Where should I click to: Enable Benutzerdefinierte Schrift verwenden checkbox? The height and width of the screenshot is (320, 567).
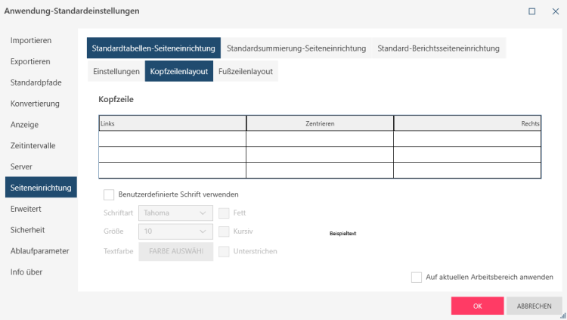click(x=109, y=194)
